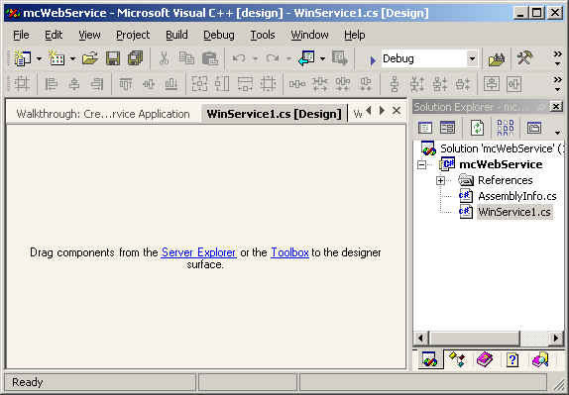569x395 pixels.
Task: Click the Navigate Backward icon
Action: click(x=306, y=58)
